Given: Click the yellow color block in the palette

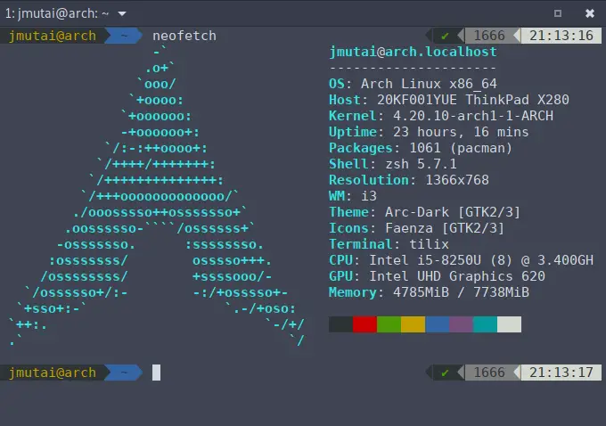Looking at the screenshot, I should 413,324.
